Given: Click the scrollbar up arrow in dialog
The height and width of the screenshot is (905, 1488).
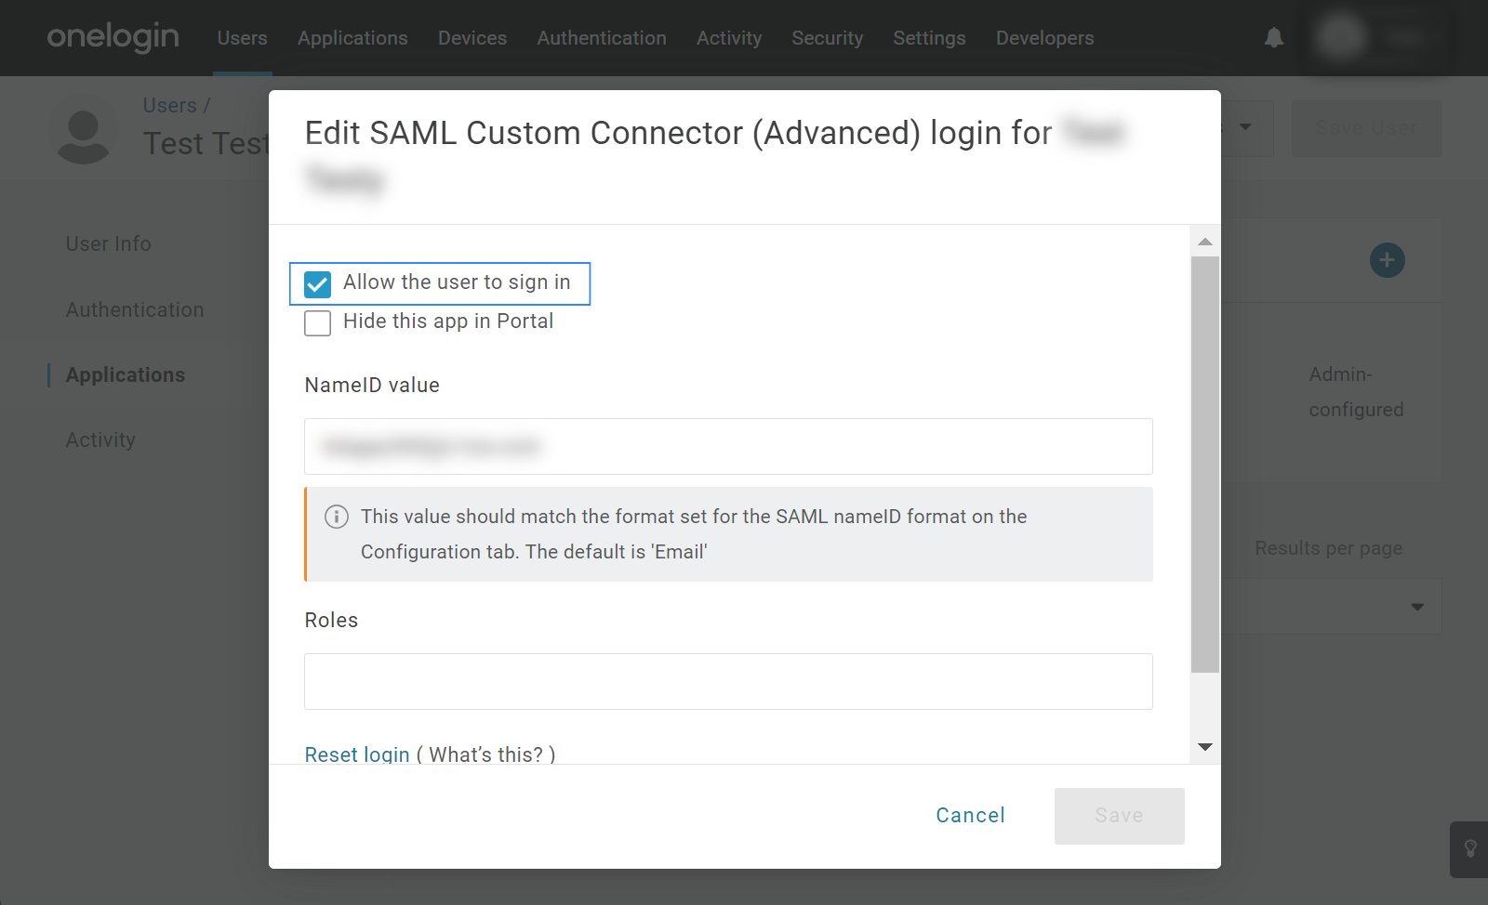Looking at the screenshot, I should pos(1205,242).
